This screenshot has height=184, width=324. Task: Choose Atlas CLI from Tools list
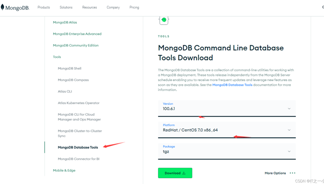click(65, 91)
